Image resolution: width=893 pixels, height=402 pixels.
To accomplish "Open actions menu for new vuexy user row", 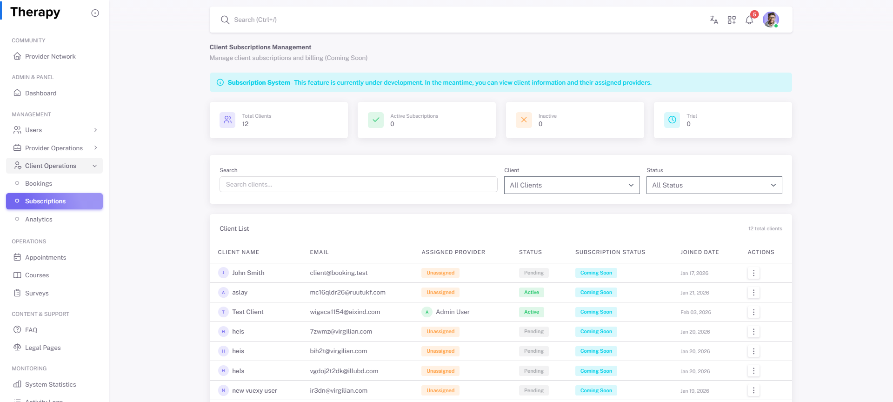I will tap(753, 390).
